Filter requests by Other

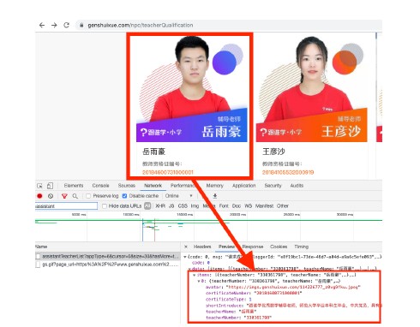(x=283, y=205)
